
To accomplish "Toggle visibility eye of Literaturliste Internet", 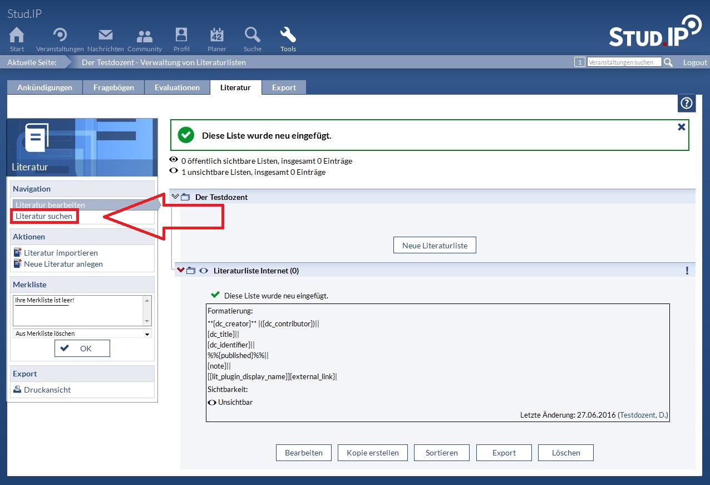I will [x=204, y=271].
